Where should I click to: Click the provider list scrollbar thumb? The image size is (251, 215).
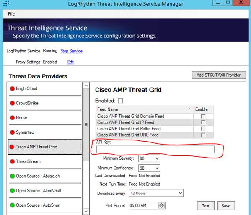click(86, 124)
